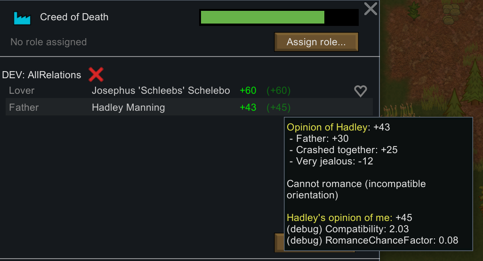Click the Creed of Death ideology icon
The height and width of the screenshot is (261, 483).
[x=22, y=18]
